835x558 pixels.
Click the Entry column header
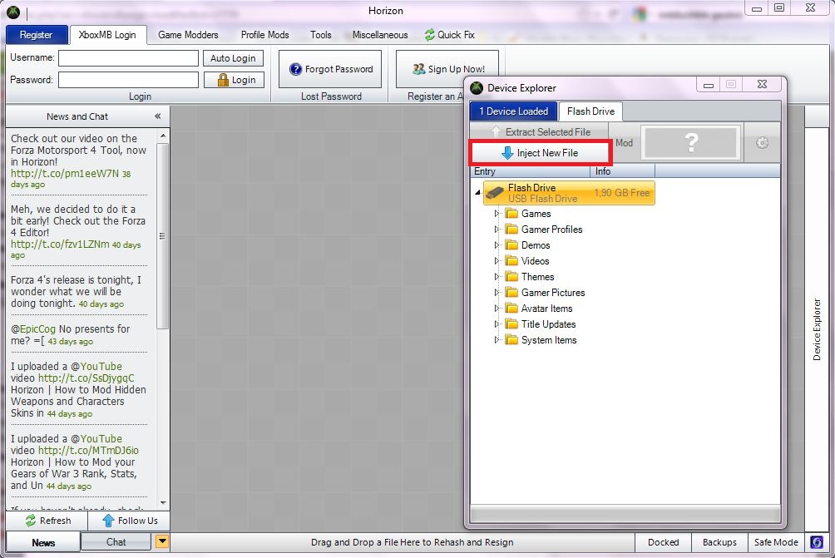[530, 171]
